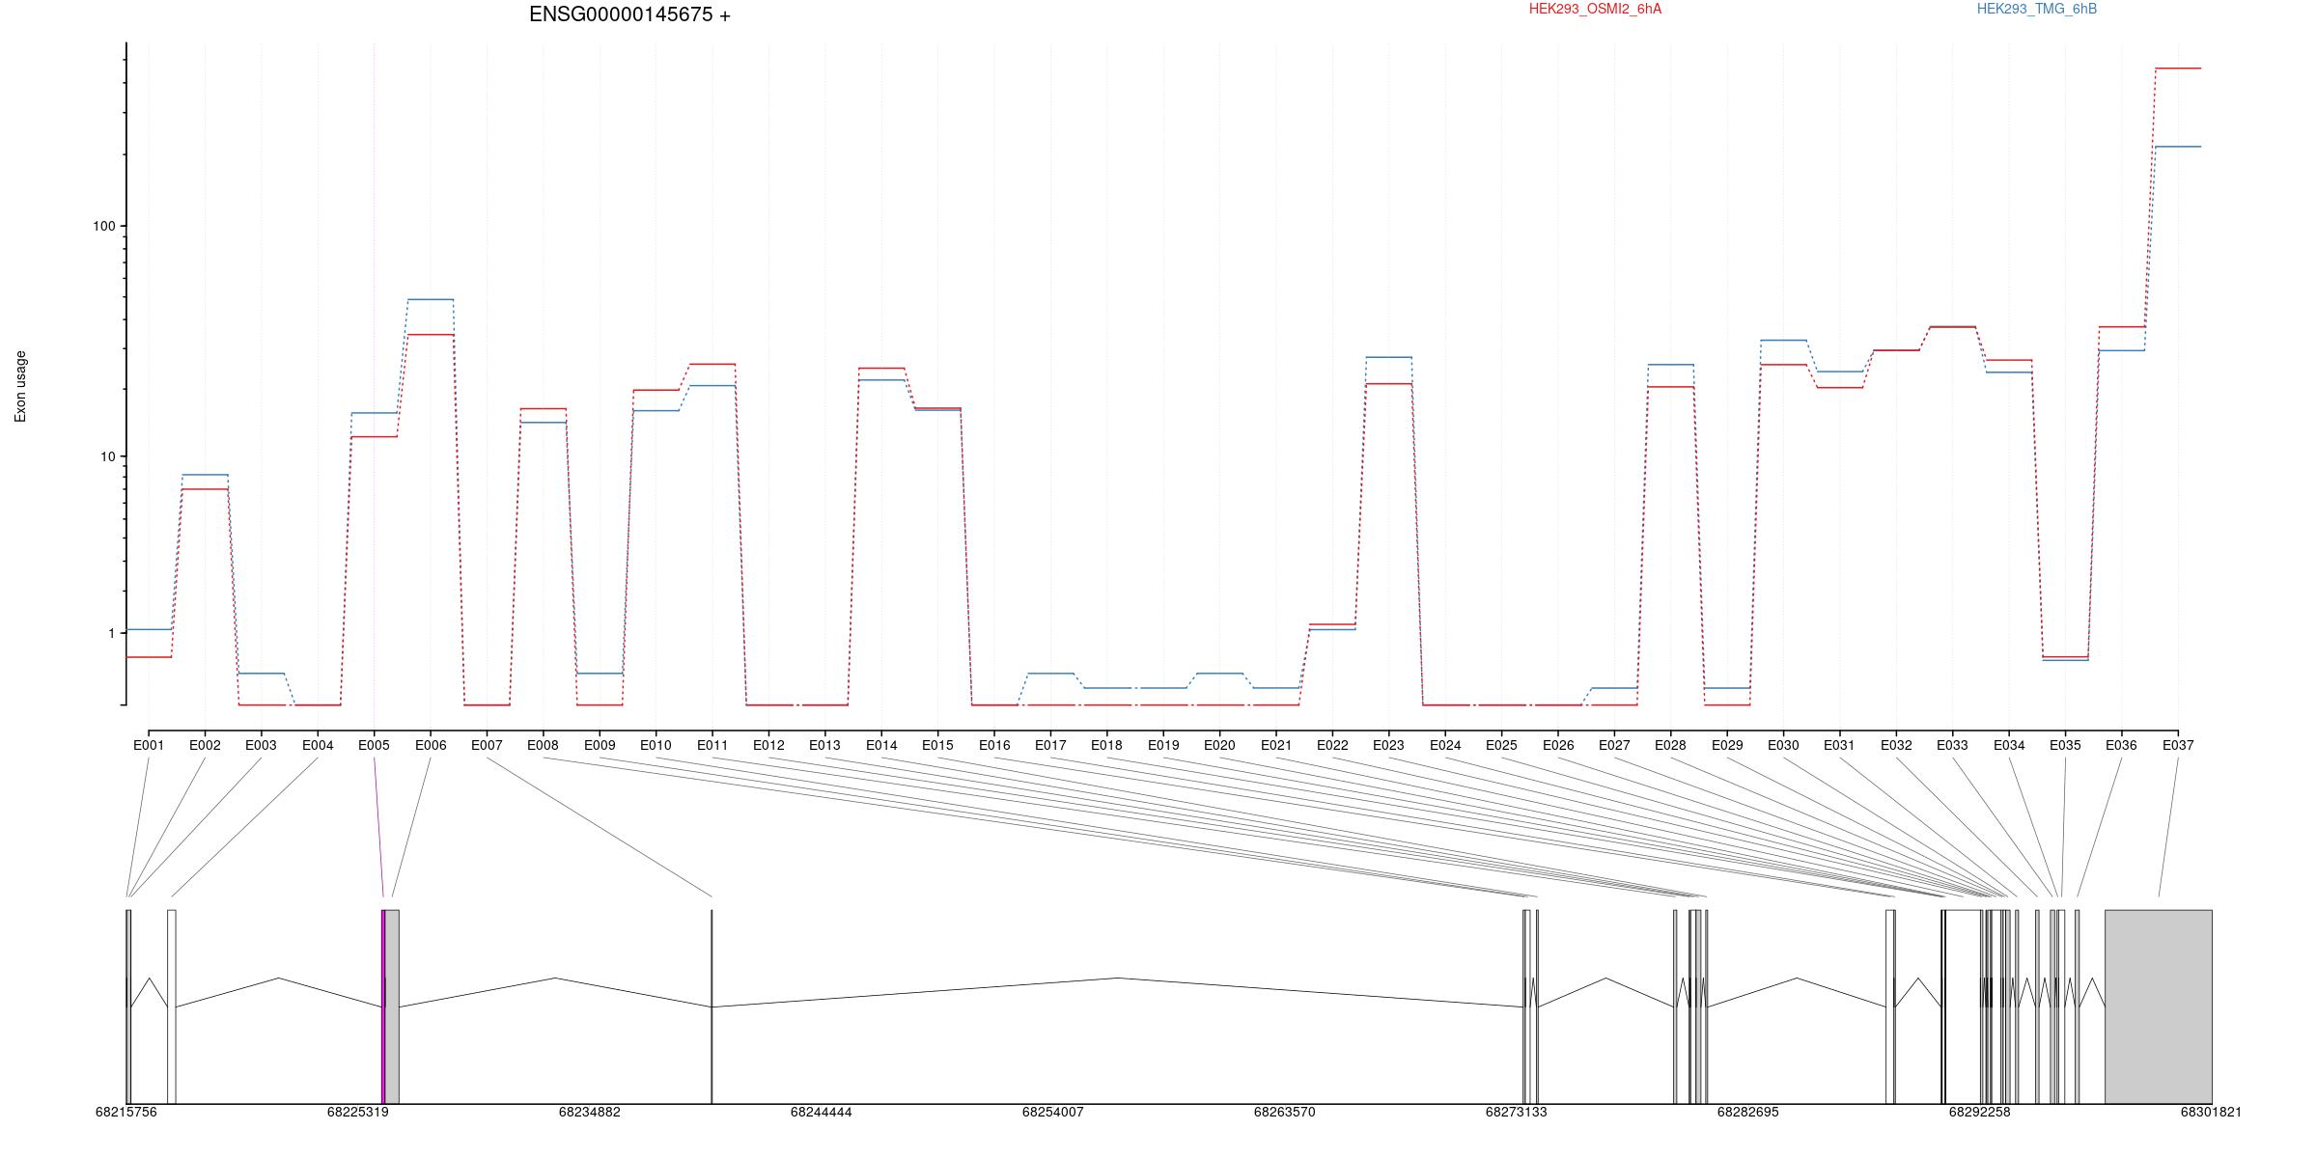The image size is (2317, 1158).
Task: Select exon label E019
Action: 1163,746
